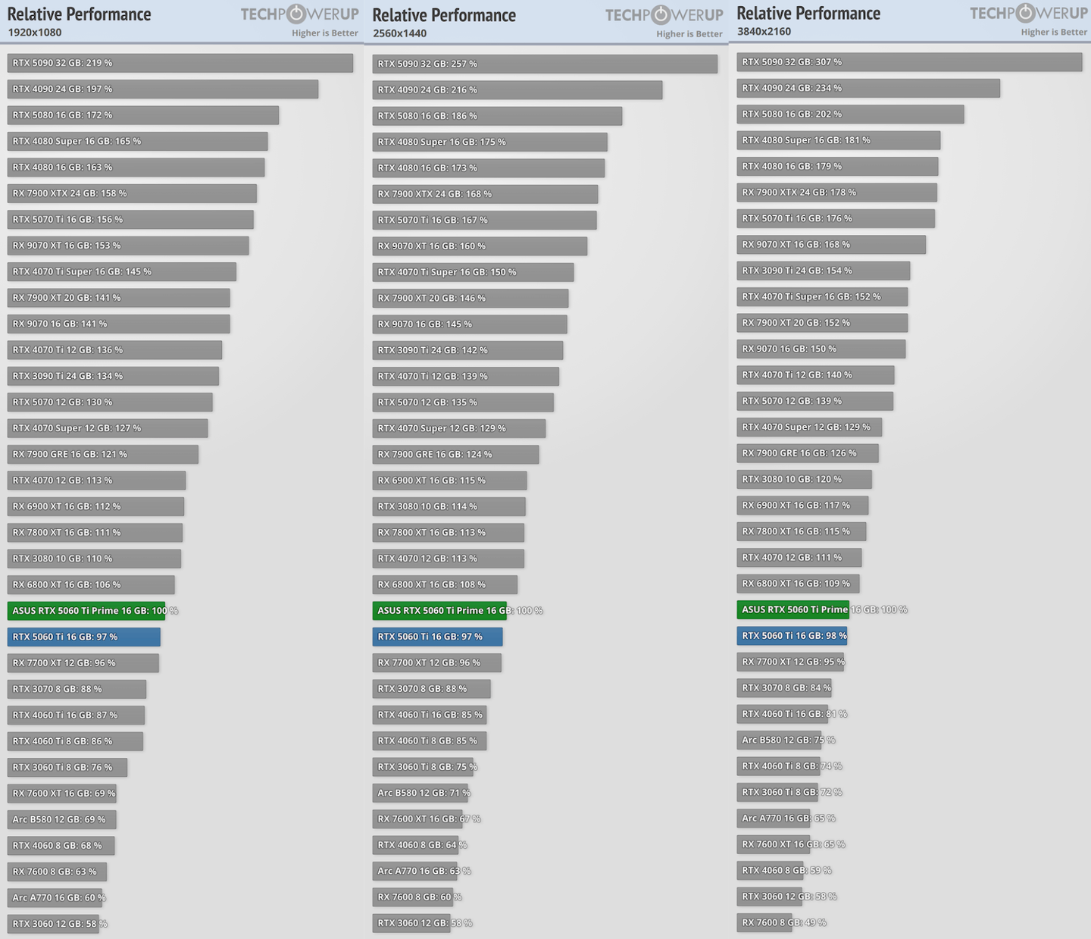Click the RTX 5090 32 GB: 219 % bar

180,63
